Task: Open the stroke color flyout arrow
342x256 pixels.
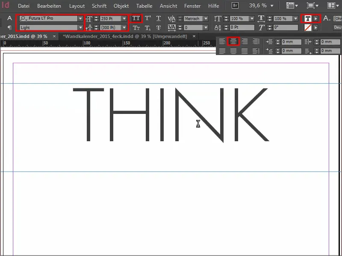Action: coord(315,28)
